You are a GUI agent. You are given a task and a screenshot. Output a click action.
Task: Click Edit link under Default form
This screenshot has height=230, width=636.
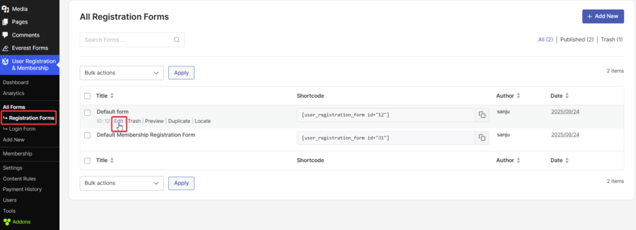coord(119,121)
